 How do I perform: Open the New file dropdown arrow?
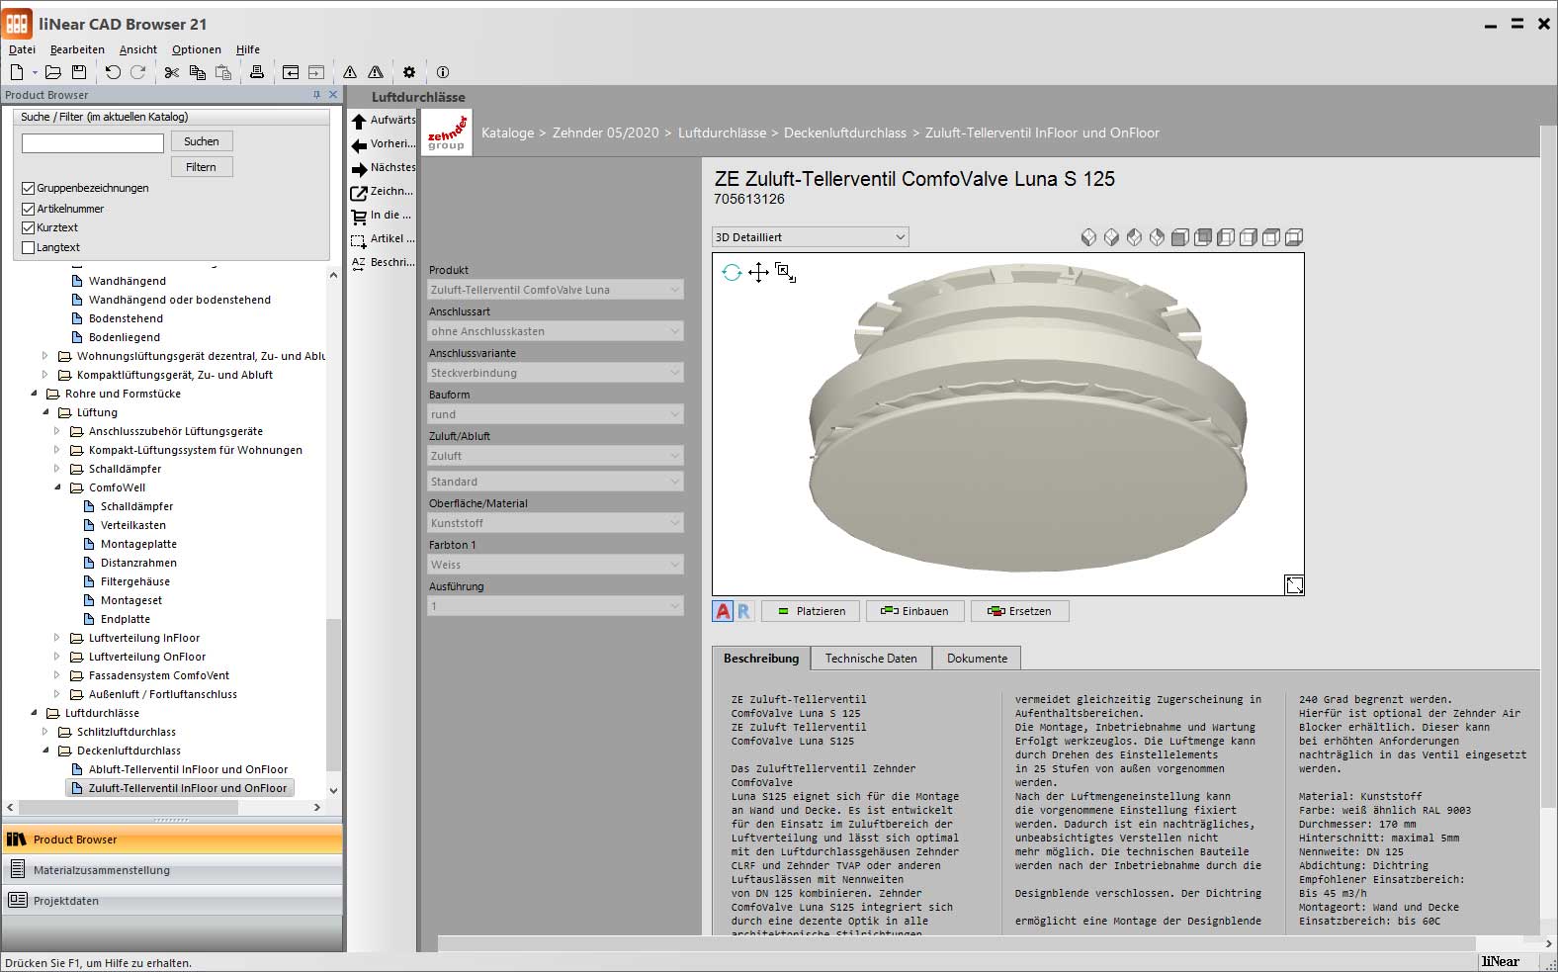click(x=35, y=72)
